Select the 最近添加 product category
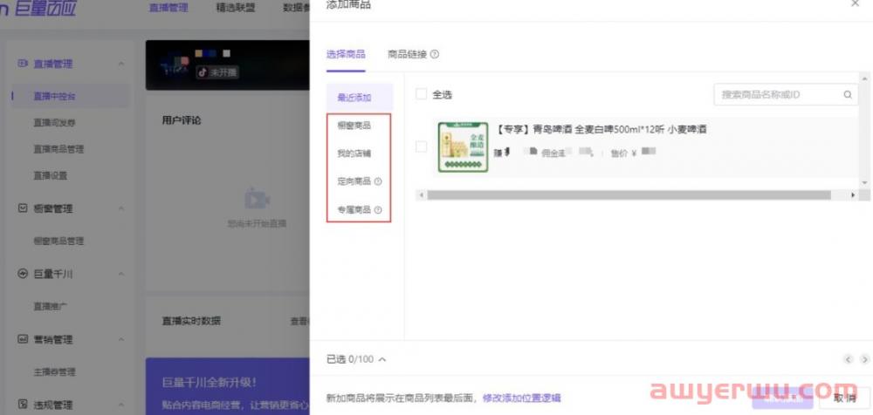This screenshot has height=415, width=873. (x=360, y=98)
